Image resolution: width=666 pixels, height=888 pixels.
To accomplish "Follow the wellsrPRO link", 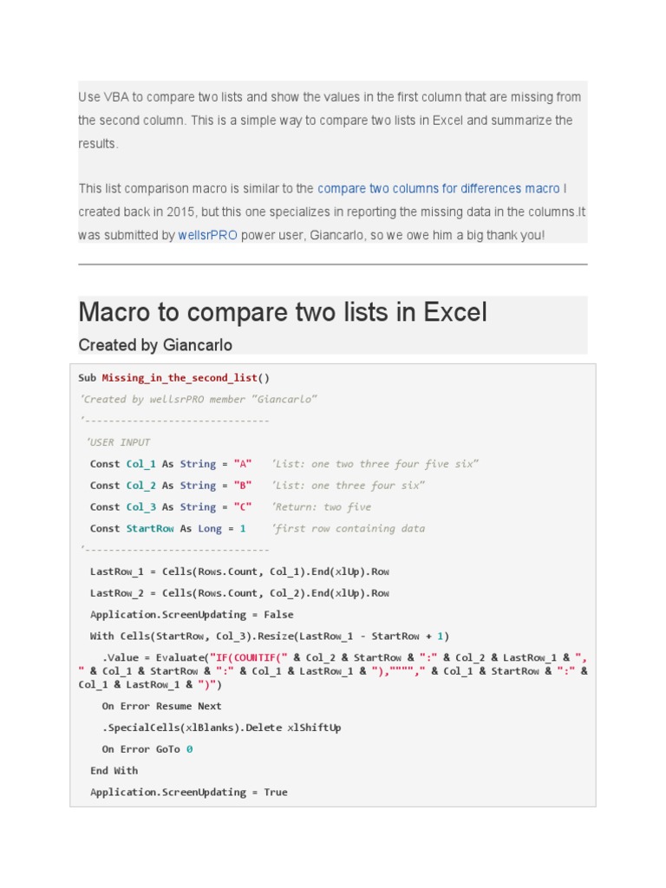I will click(x=207, y=235).
